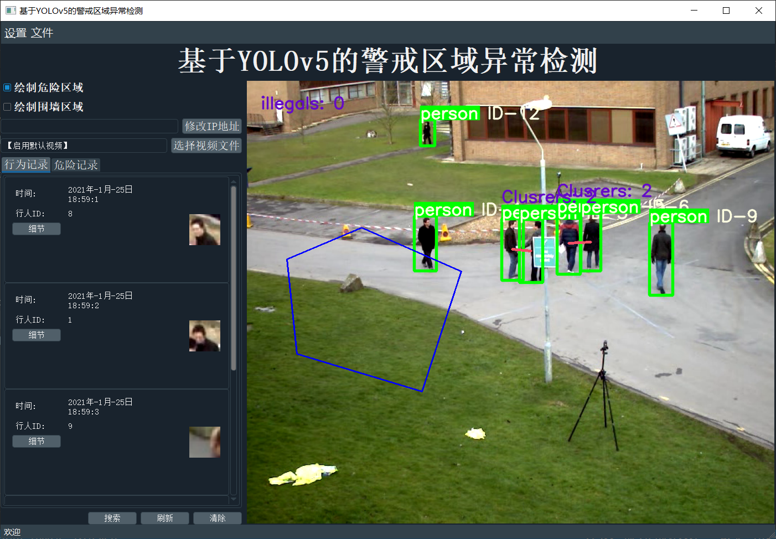The height and width of the screenshot is (539, 776).
Task: Toggle the 绘制危险区域 checkbox
Action: (x=7, y=87)
